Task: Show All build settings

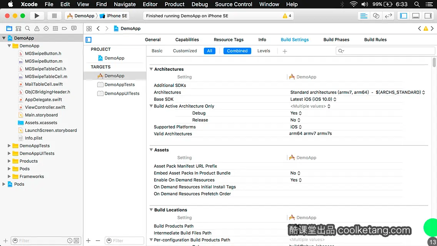Action: (x=210, y=51)
